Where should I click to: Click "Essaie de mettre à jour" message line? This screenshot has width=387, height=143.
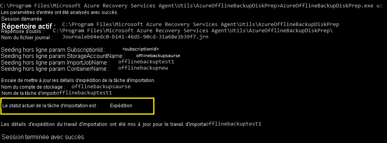coord(78,80)
